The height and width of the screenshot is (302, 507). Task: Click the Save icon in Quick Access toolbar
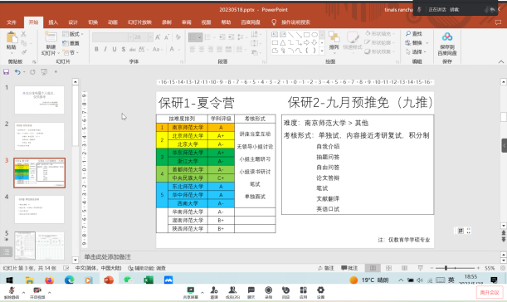point(6,72)
